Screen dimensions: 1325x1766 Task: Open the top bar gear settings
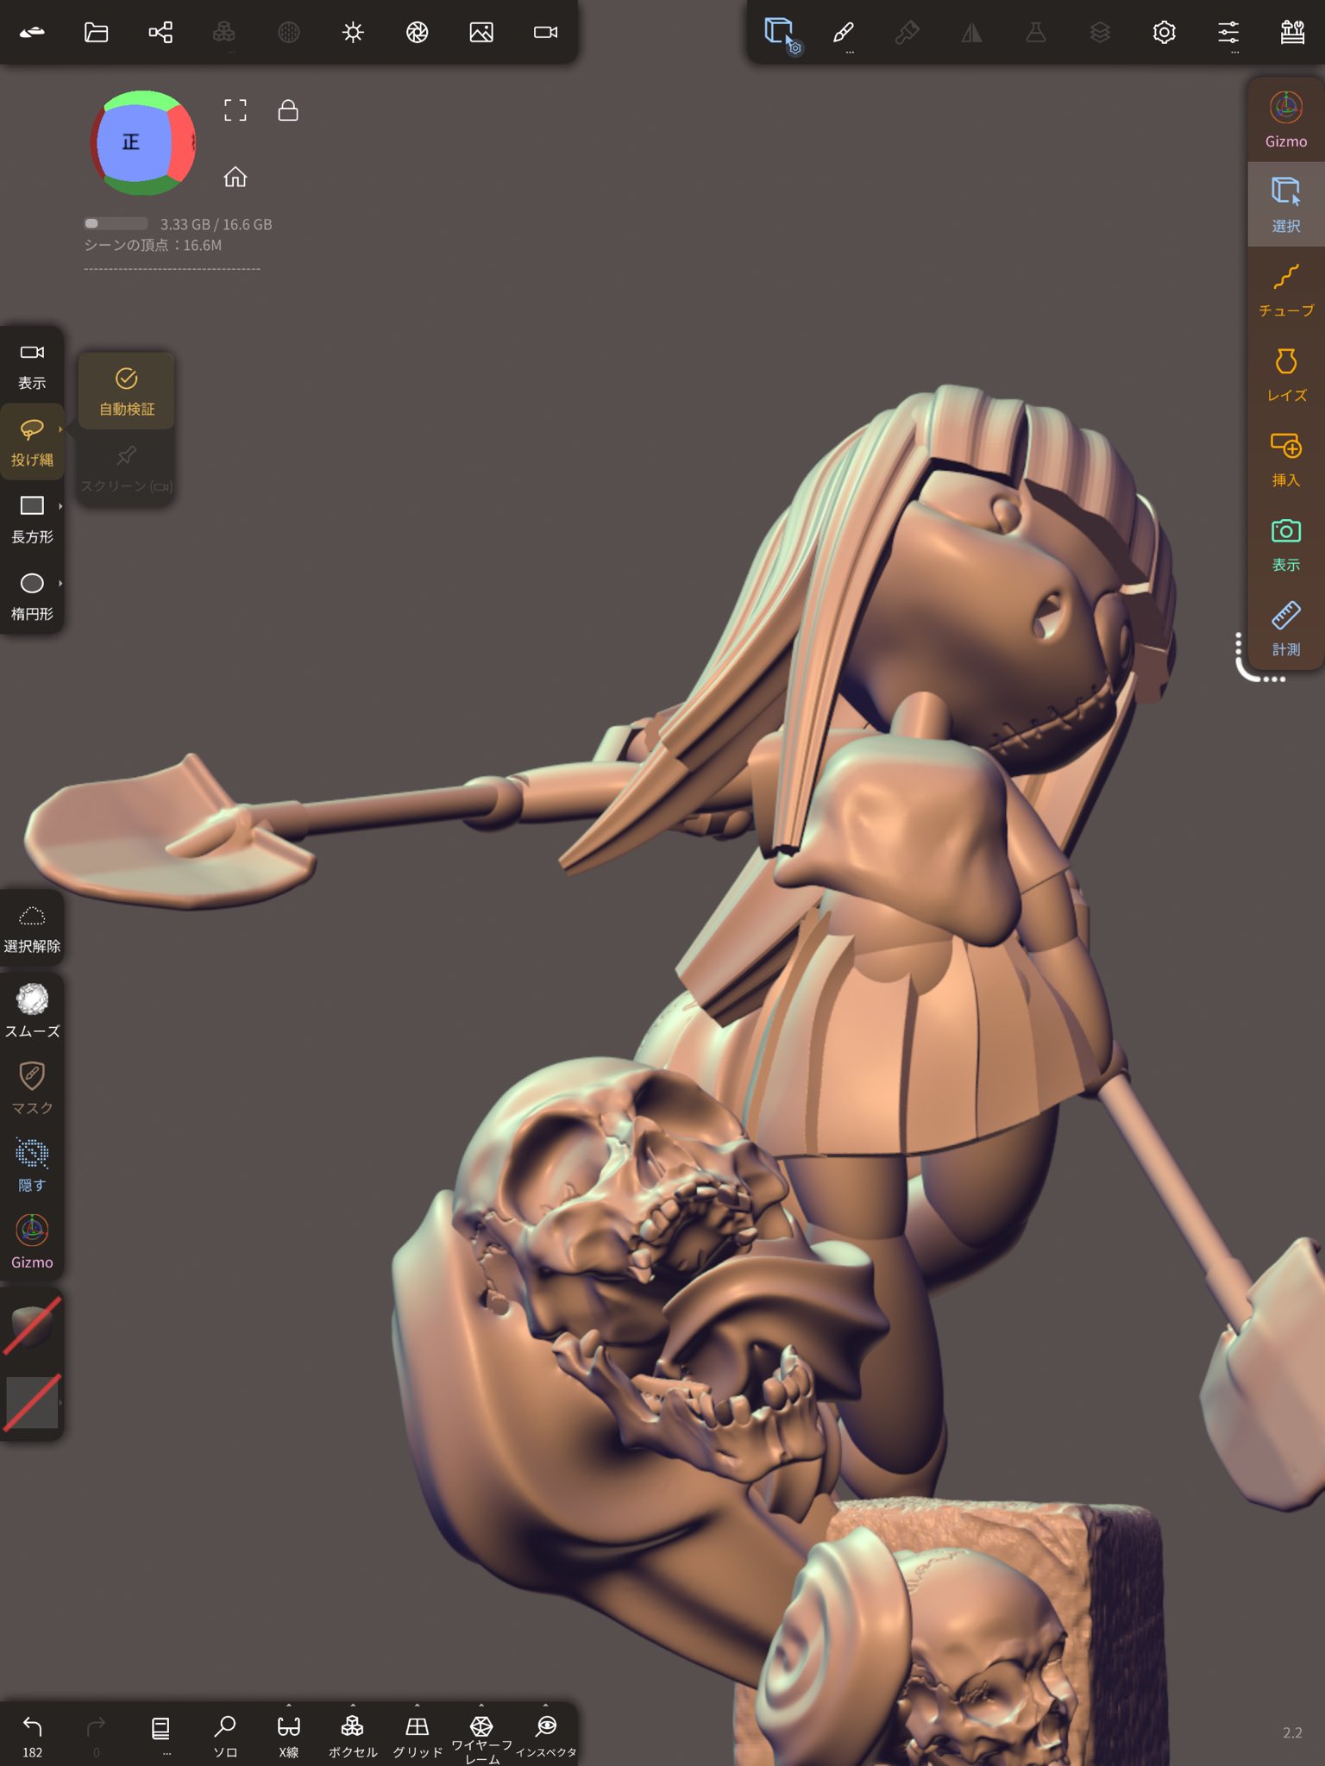[1164, 33]
